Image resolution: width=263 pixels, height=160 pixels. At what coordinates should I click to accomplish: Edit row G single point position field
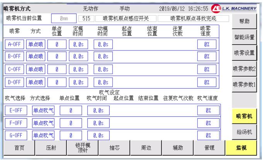coord(71,135)
